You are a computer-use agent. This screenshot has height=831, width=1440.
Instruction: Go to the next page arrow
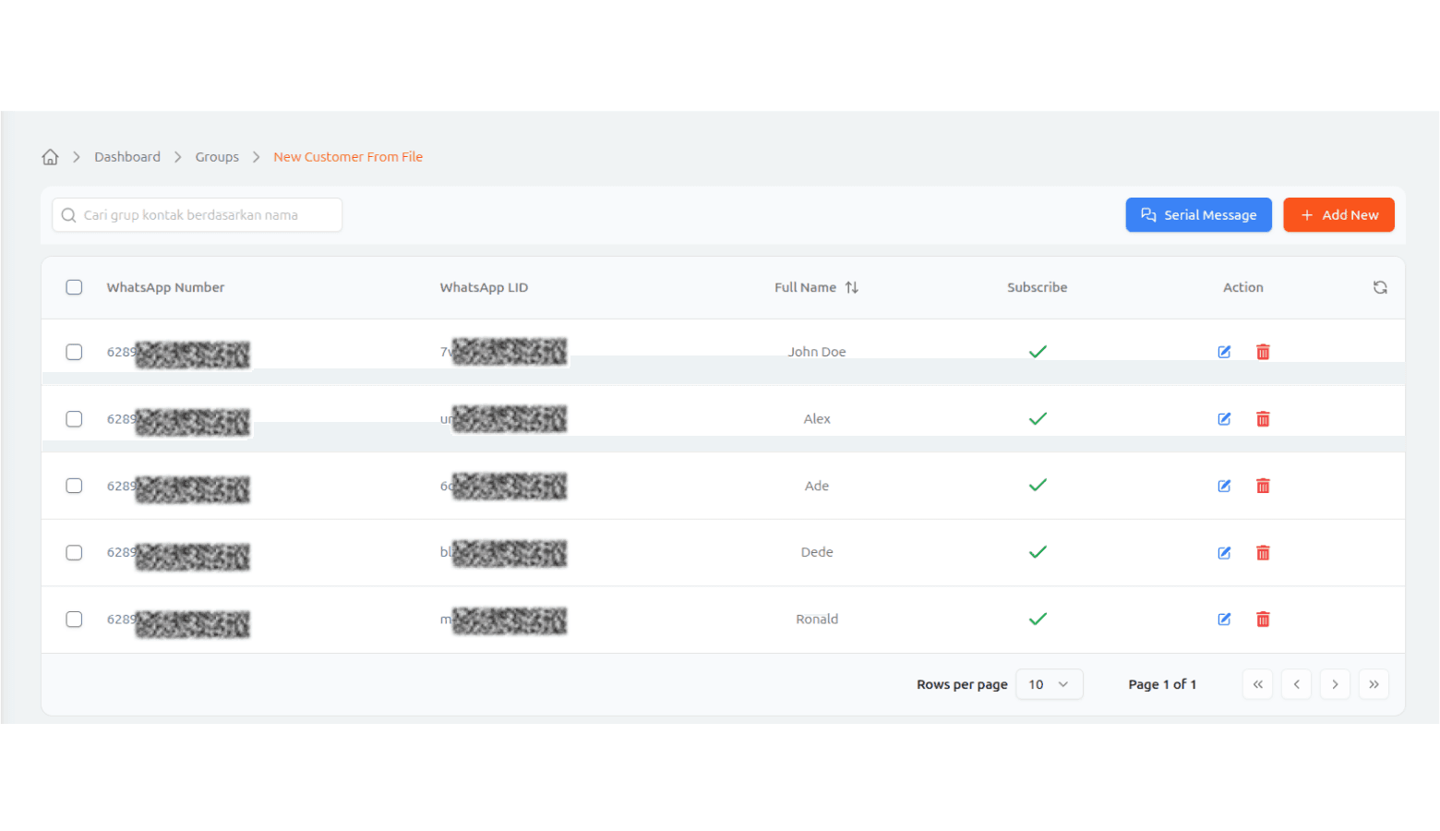[x=1335, y=684]
